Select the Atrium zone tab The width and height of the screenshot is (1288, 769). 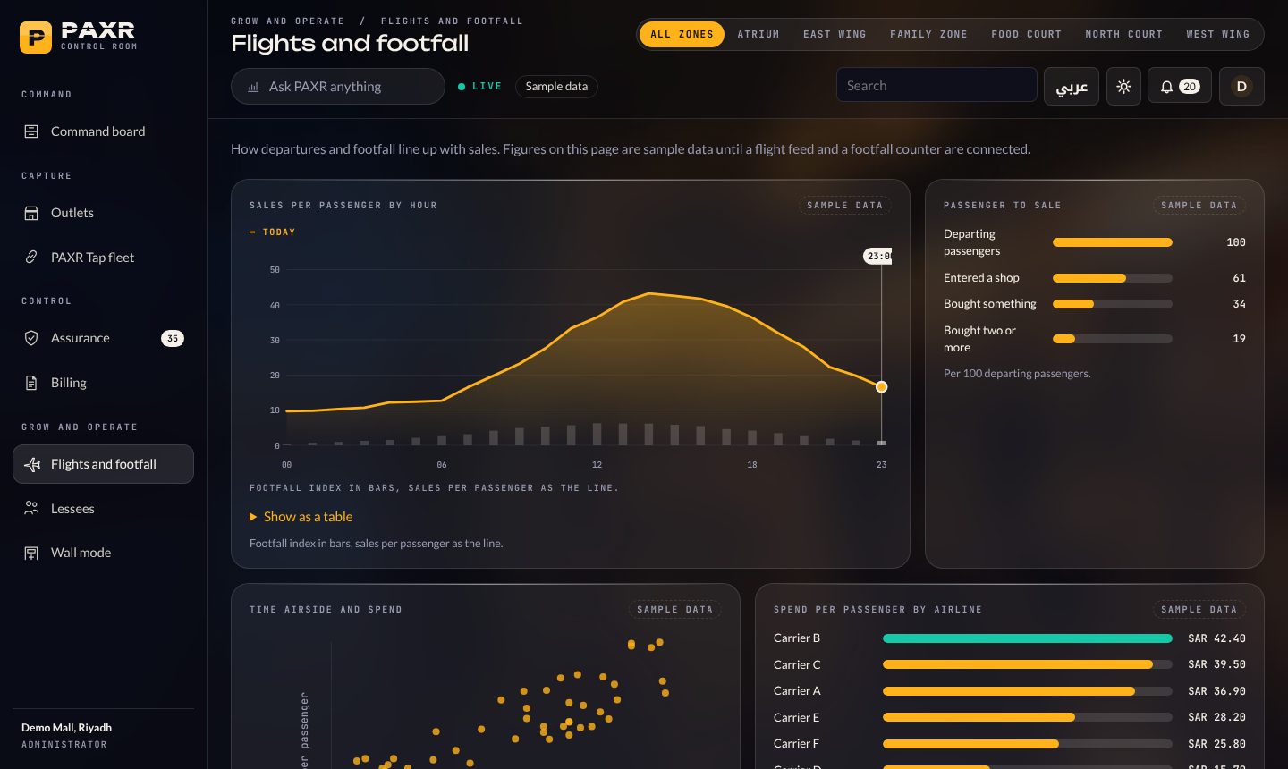pos(758,34)
